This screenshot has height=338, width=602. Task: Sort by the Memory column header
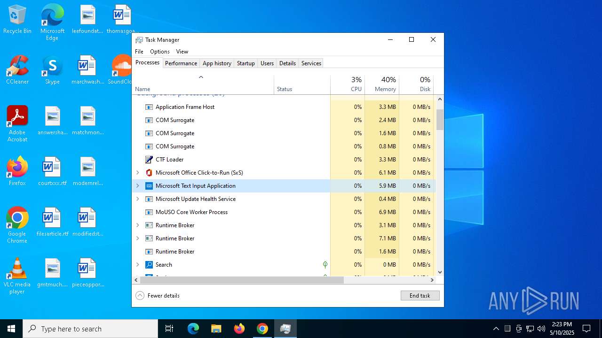pyautogui.click(x=382, y=84)
